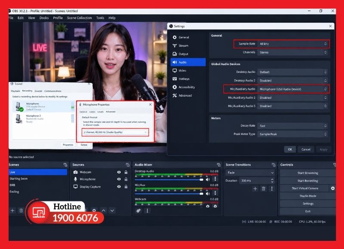
Task: Open the Desktop Audio device dropdown
Action: 293,72
